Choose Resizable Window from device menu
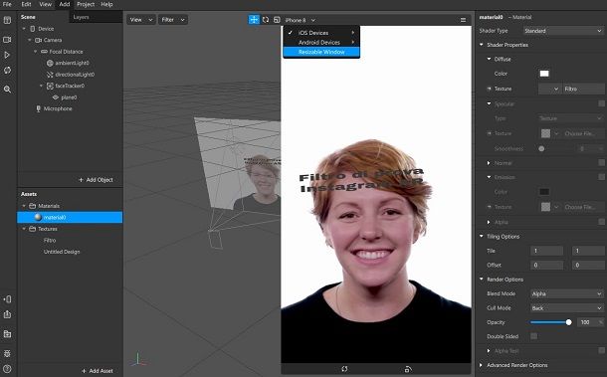Viewport: 607px width, 377px height. pos(321,52)
